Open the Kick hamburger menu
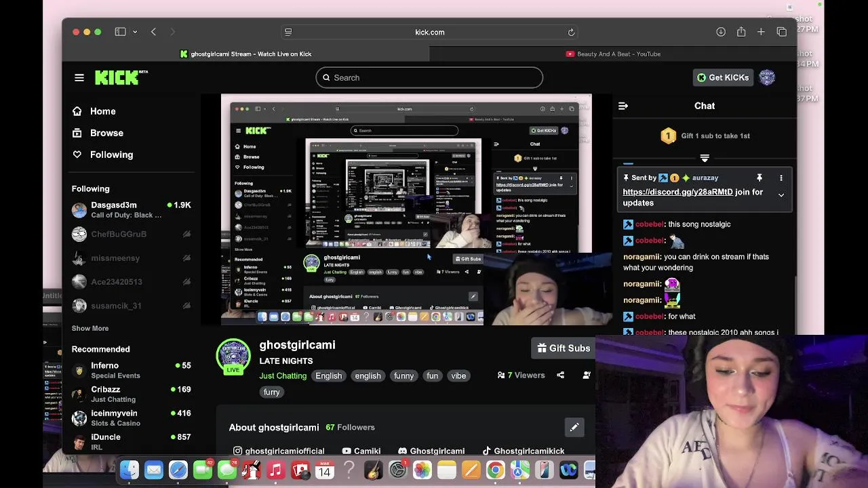Image resolution: width=868 pixels, height=488 pixels. (x=79, y=78)
